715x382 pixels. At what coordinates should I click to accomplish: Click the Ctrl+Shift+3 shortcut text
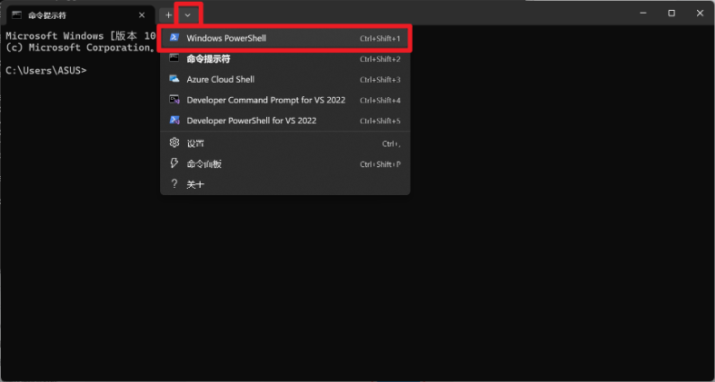380,80
